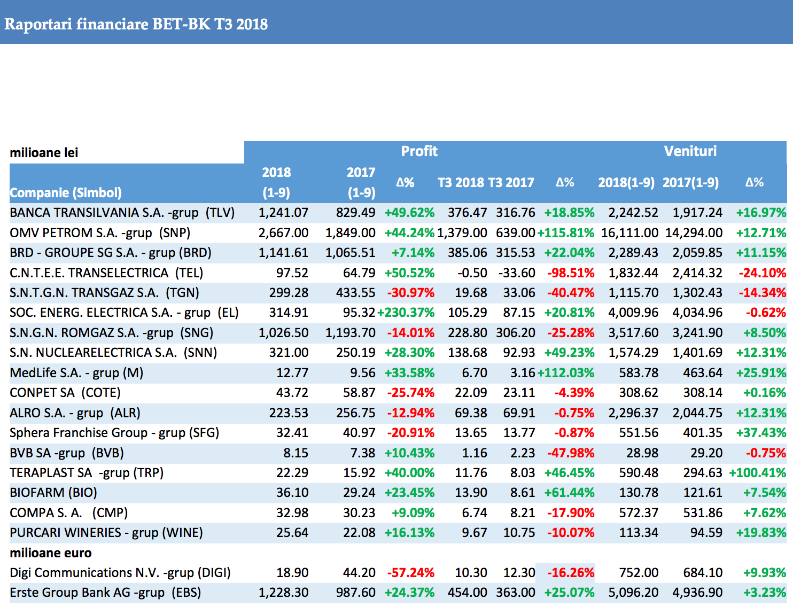This screenshot has width=793, height=607.
Task: Select Erste profit value 1,228.30
Action: 283,593
